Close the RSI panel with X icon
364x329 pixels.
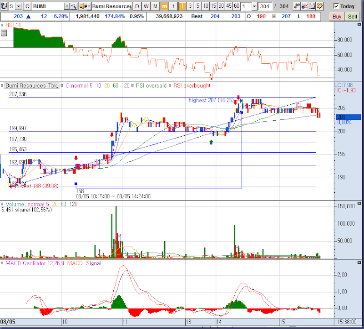coord(359,25)
